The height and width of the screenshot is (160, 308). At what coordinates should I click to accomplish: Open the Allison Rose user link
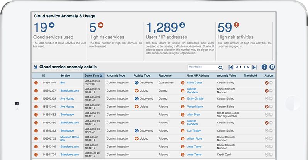click(x=195, y=138)
